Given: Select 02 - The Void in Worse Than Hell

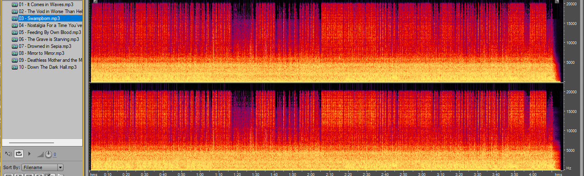Looking at the screenshot, I should pos(50,11).
